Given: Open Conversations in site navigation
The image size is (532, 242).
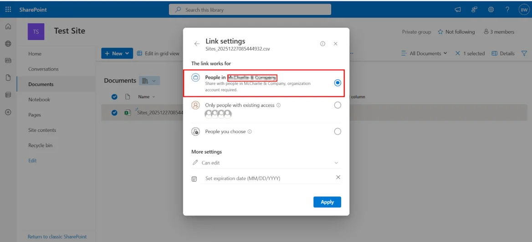Looking at the screenshot, I should click(x=43, y=69).
